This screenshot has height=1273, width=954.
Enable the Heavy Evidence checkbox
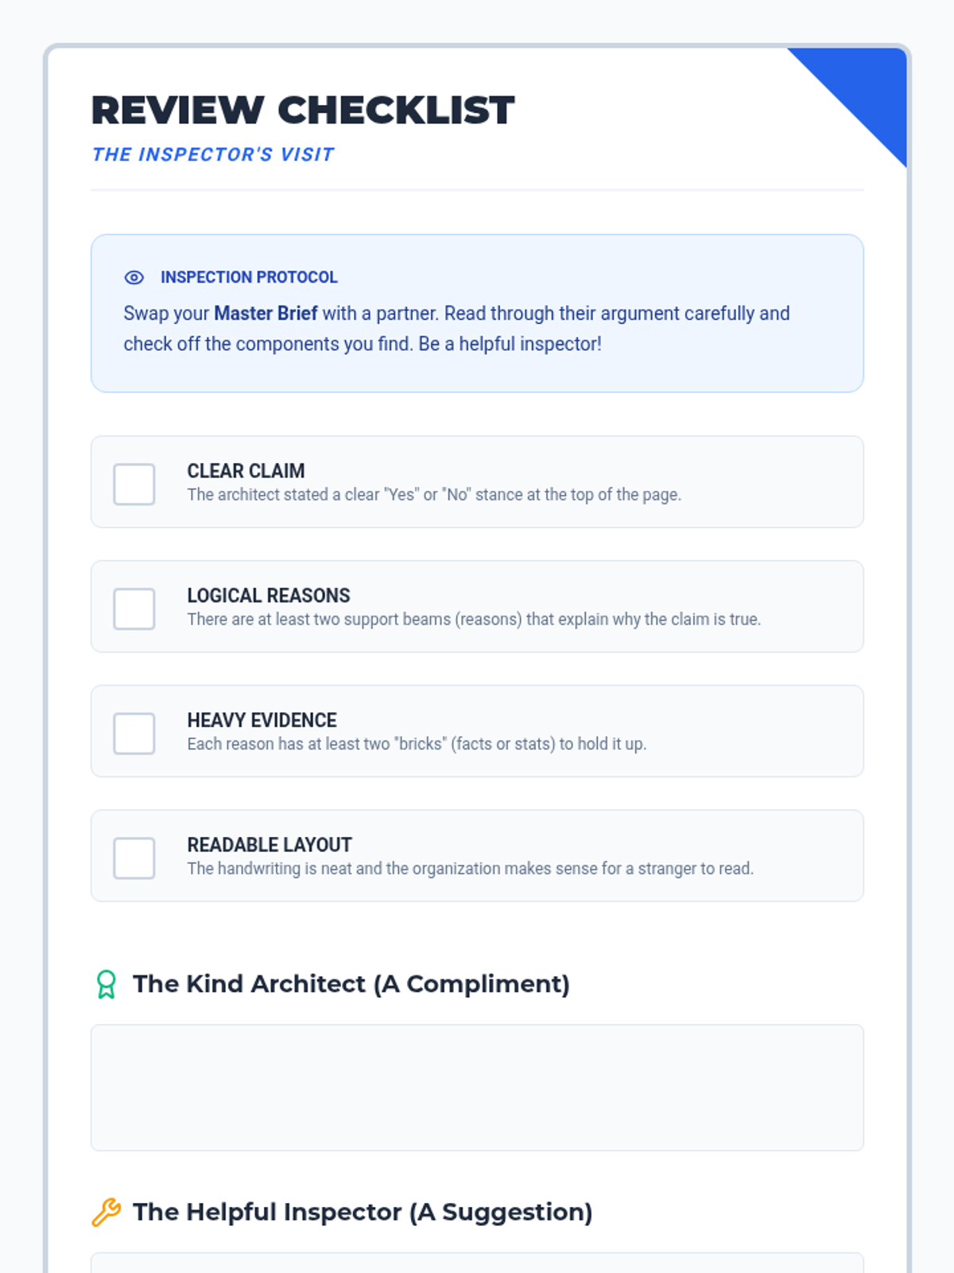click(134, 733)
